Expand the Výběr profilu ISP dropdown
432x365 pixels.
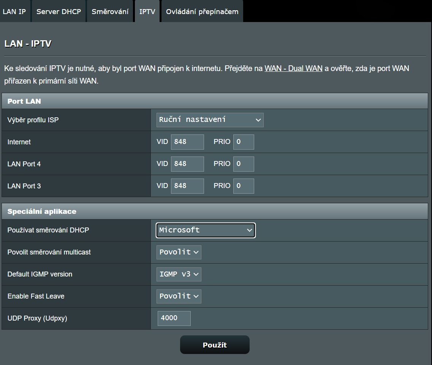coord(210,120)
